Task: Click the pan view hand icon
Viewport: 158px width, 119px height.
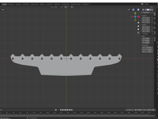Action: tap(138, 26)
